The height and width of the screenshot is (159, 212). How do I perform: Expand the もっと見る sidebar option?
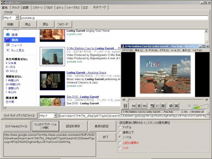[15, 50]
